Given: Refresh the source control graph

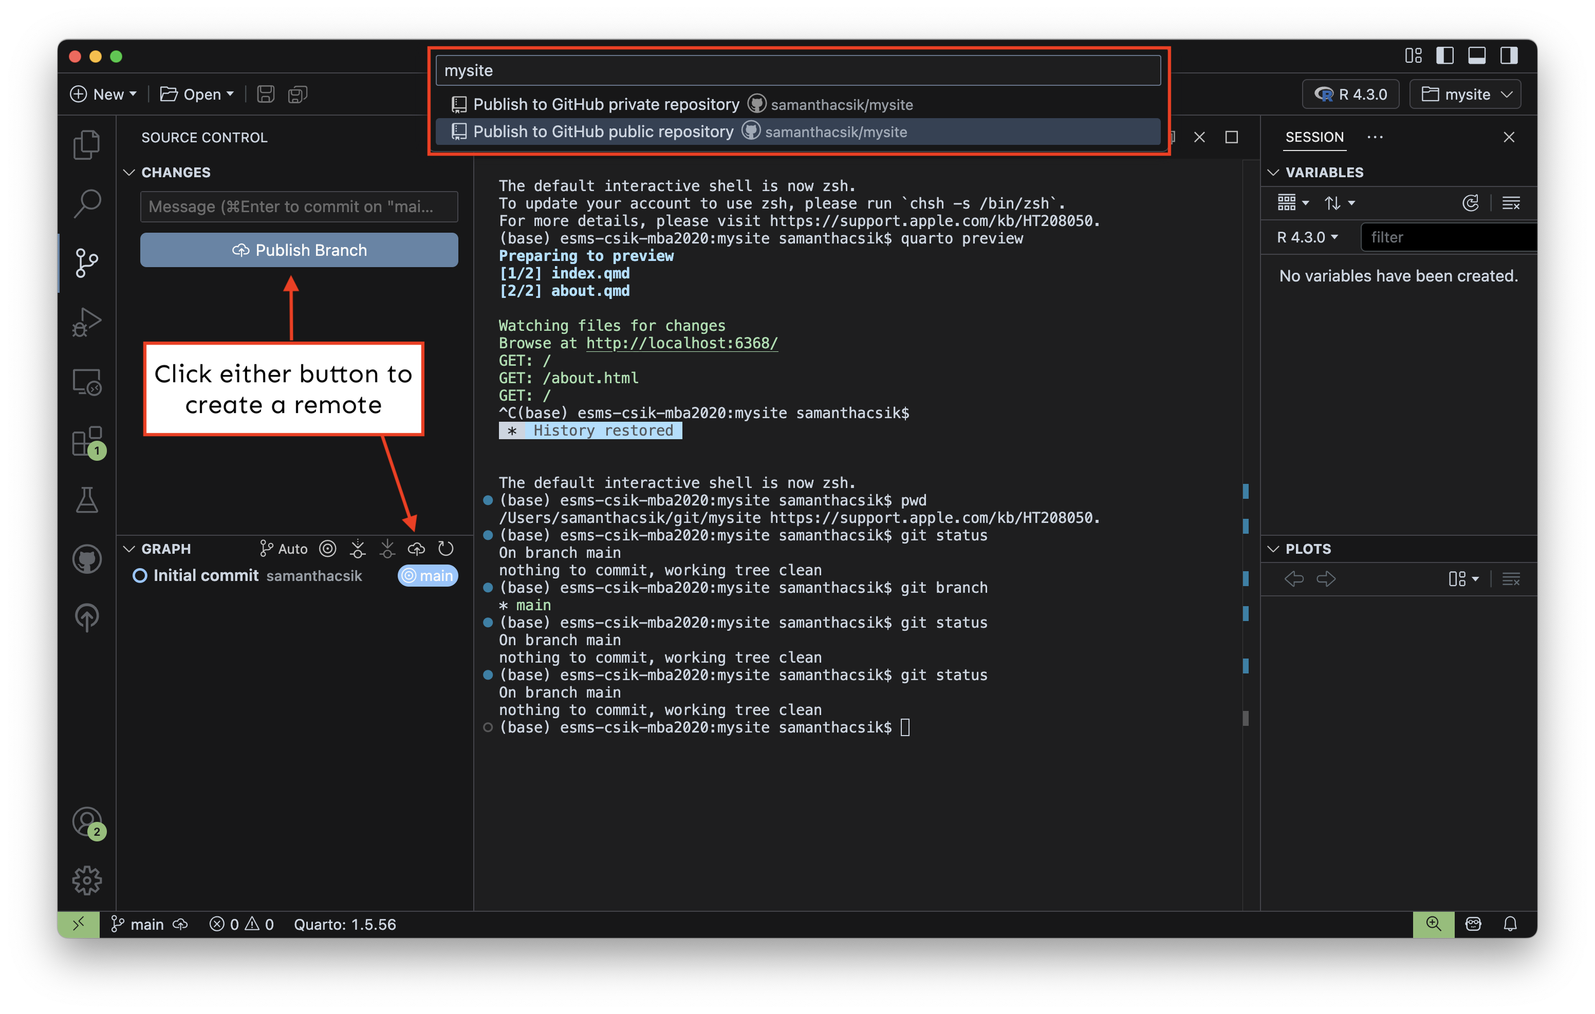Looking at the screenshot, I should point(446,549).
